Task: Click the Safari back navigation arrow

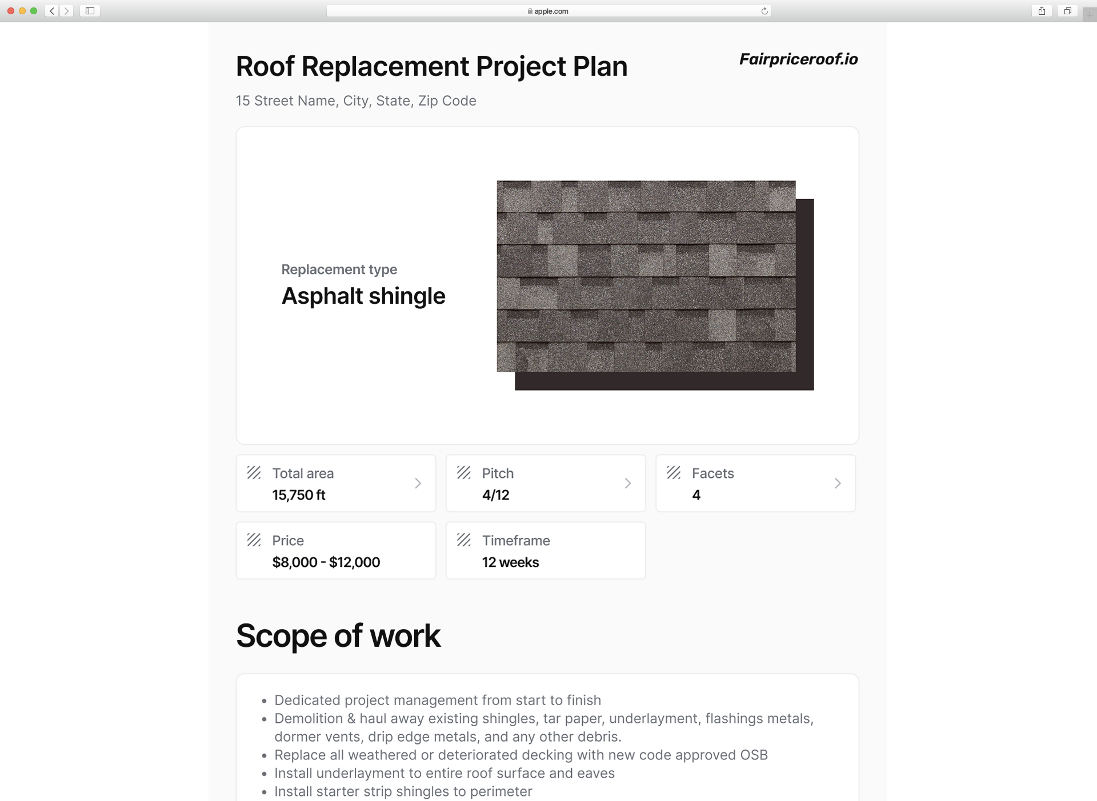Action: click(x=52, y=11)
